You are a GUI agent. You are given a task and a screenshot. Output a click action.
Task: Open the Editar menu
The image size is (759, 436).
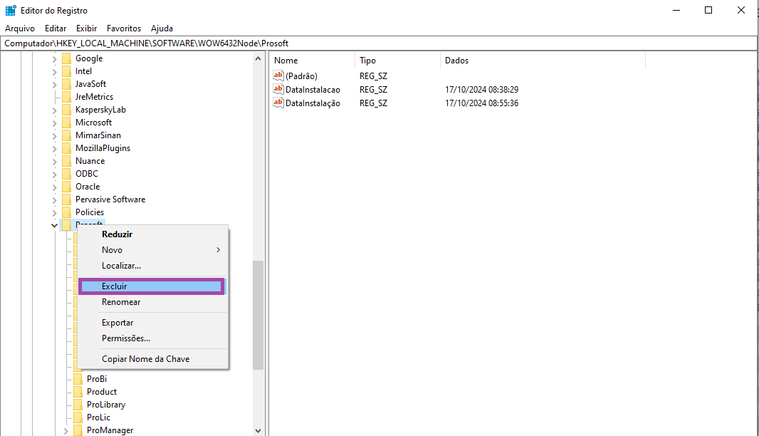coord(56,28)
